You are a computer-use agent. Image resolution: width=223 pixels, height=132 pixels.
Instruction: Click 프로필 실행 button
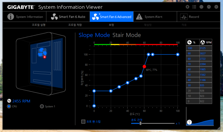coord(38,25)
